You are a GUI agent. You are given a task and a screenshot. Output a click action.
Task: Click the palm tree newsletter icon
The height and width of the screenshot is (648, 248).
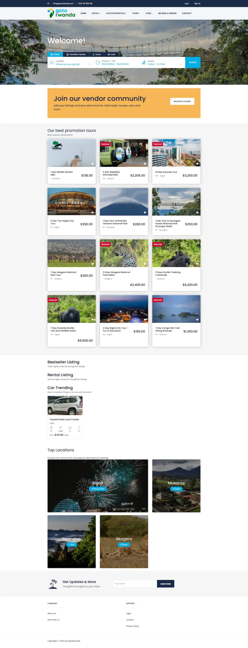coord(53,584)
